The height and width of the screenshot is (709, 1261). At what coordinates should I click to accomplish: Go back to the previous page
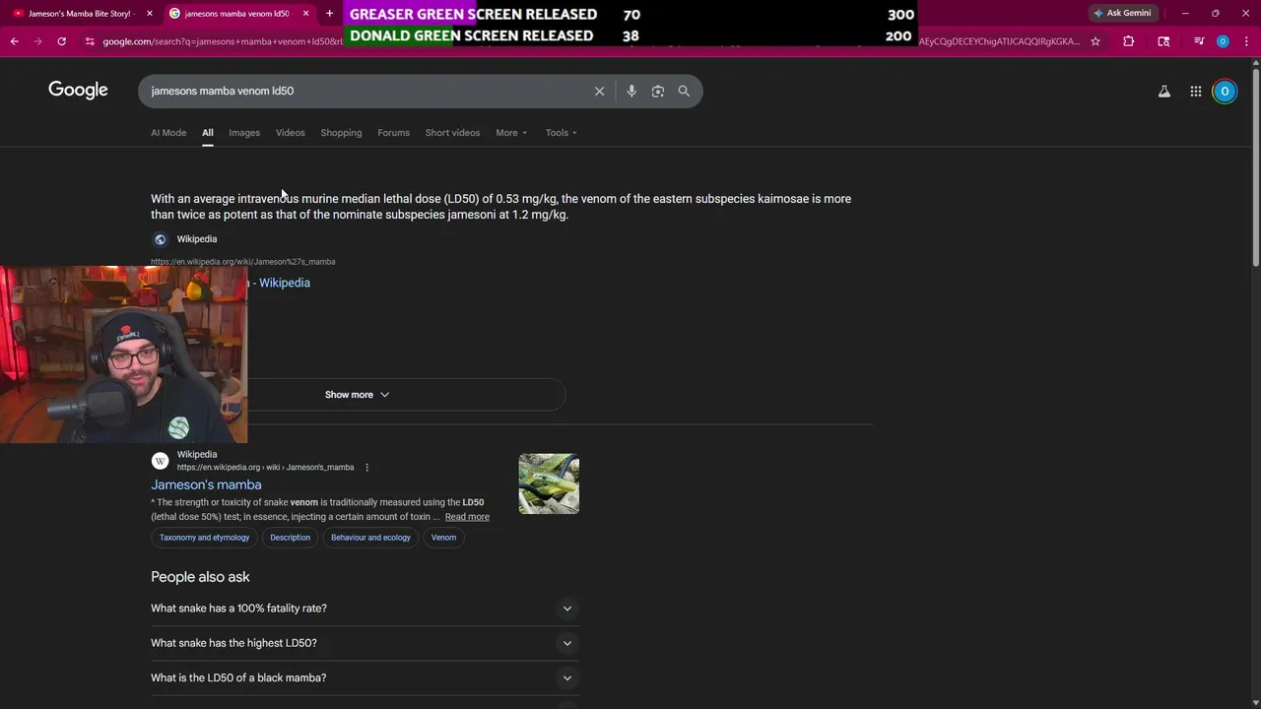(14, 41)
